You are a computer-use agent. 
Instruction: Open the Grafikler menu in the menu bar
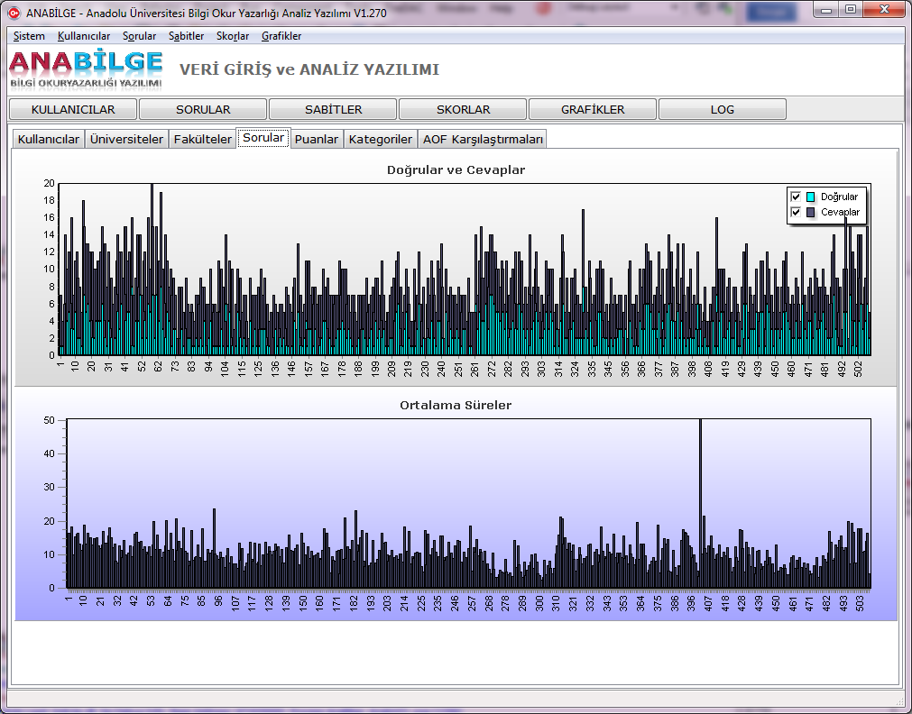click(281, 36)
